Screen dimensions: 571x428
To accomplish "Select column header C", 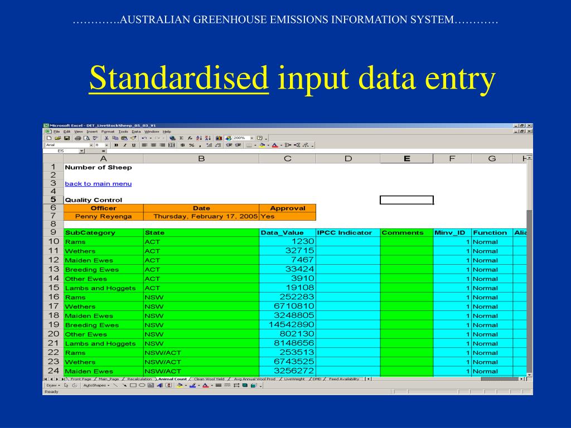I will coord(287,159).
